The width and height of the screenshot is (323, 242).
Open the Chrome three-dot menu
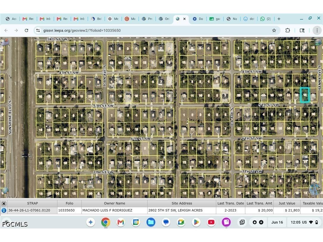317,31
